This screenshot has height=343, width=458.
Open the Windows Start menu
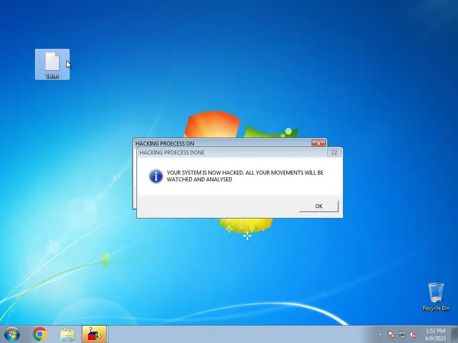(12, 334)
